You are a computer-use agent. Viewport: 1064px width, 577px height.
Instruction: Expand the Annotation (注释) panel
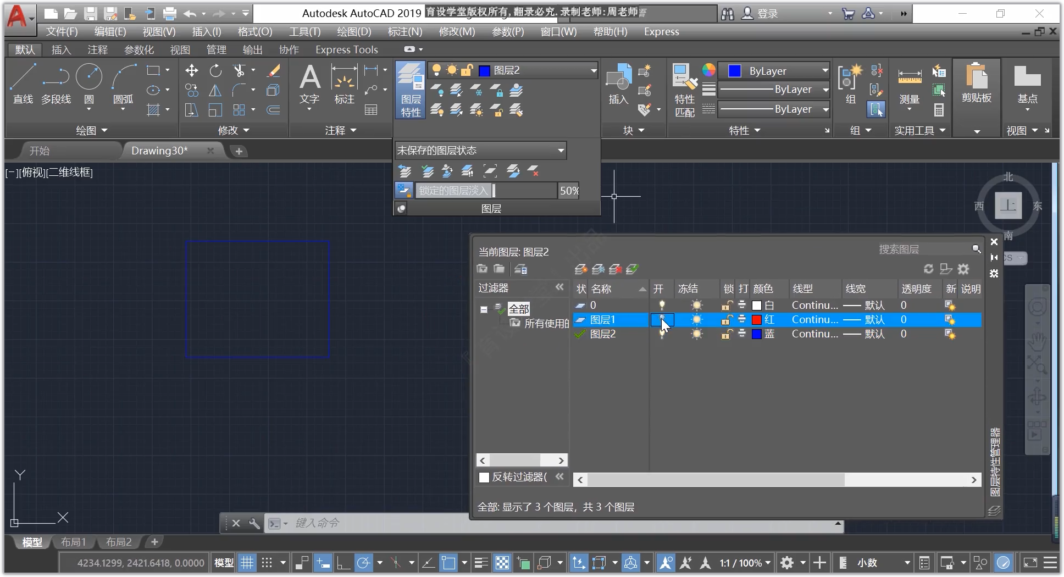click(x=341, y=130)
